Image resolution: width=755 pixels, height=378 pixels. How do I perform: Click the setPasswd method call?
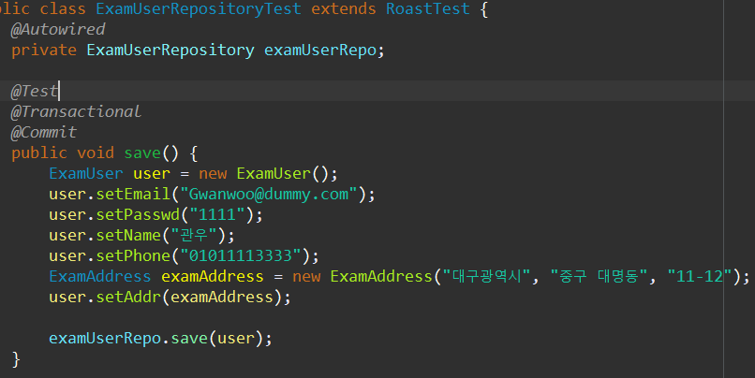click(x=139, y=214)
